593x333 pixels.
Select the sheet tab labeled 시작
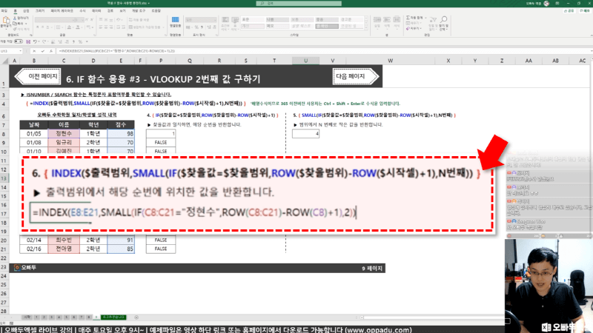click(27, 317)
